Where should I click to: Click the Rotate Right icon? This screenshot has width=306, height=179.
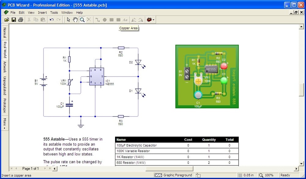coord(141,20)
